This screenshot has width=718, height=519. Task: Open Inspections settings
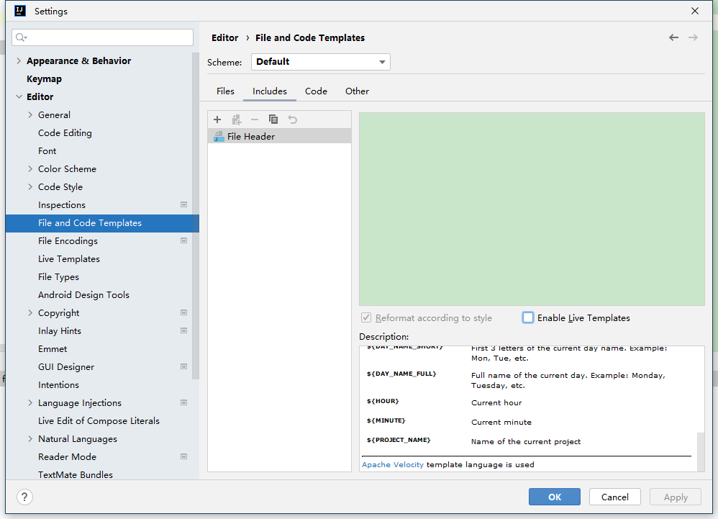coord(62,204)
